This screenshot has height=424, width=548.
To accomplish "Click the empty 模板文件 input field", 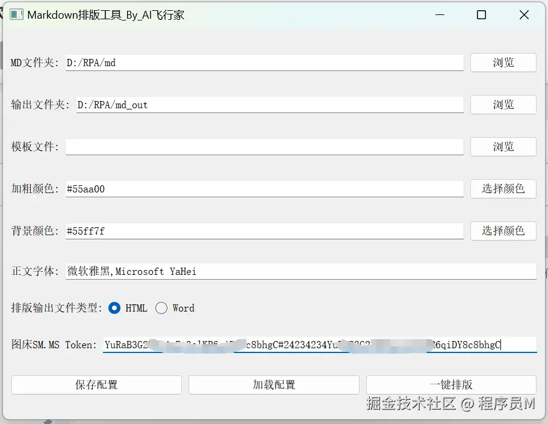I will pos(264,147).
